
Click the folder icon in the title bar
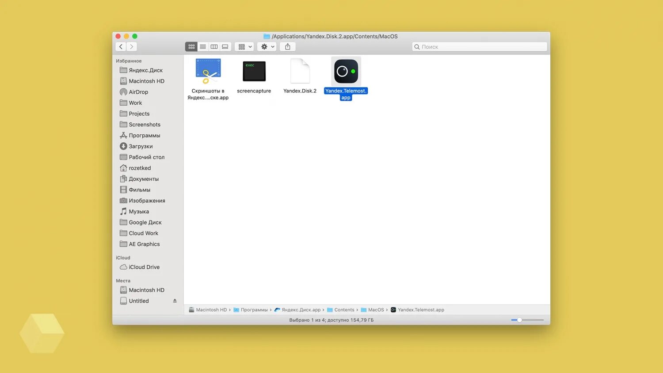click(x=267, y=36)
